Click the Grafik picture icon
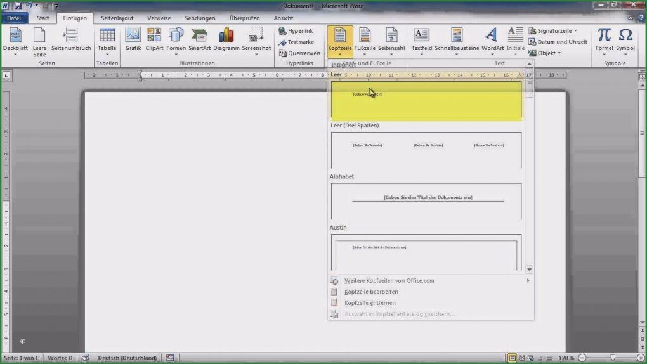The width and height of the screenshot is (647, 364). pyautogui.click(x=133, y=39)
